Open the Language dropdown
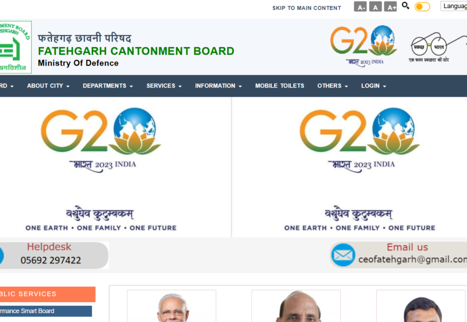This screenshot has width=467, height=322. coord(454,6)
